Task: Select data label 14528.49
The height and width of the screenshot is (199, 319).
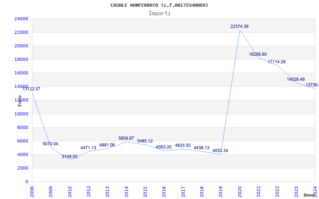Action: pos(295,79)
